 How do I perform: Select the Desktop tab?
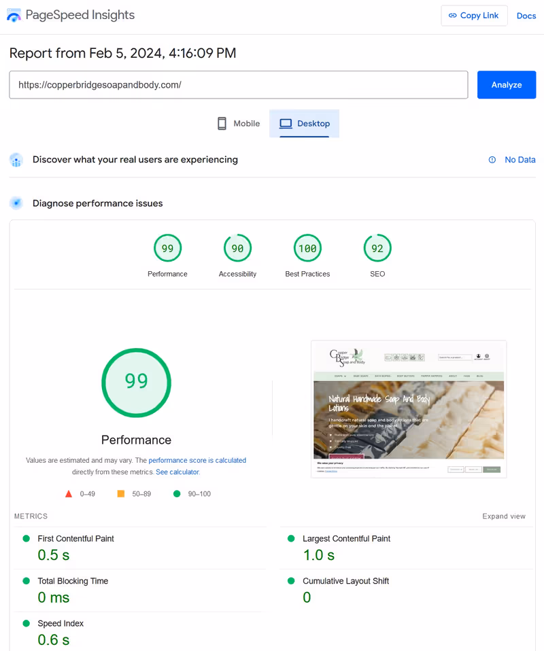(x=305, y=124)
